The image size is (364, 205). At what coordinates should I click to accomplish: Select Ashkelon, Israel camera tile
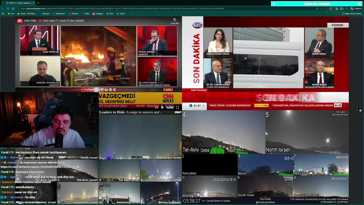point(119,193)
